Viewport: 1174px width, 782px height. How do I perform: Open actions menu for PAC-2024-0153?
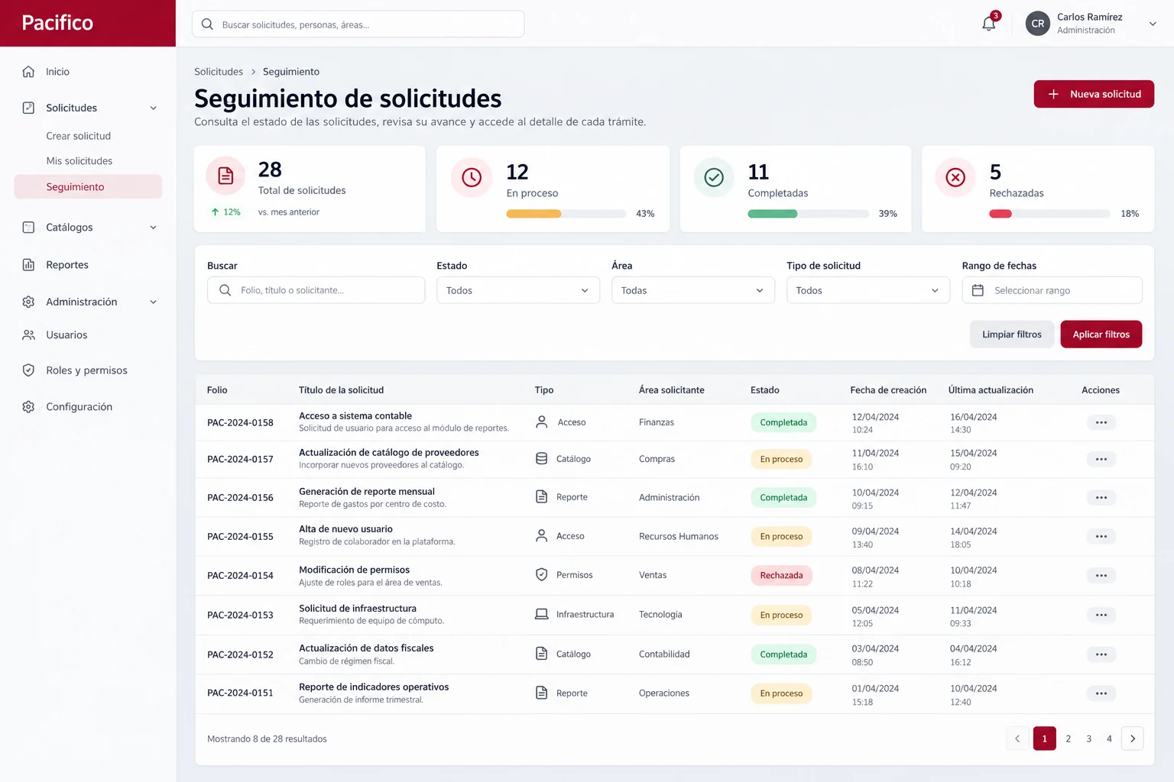click(x=1101, y=615)
